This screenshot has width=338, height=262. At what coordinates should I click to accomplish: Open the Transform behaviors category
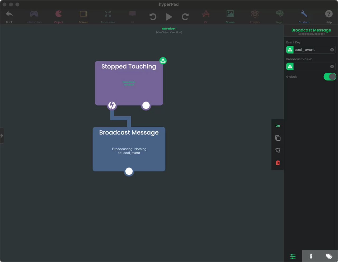(x=108, y=17)
